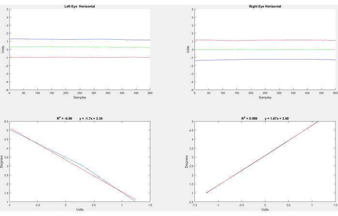Click the "Left Eye Horizontal" plot title
The width and height of the screenshot is (338, 216).
[x=79, y=6]
